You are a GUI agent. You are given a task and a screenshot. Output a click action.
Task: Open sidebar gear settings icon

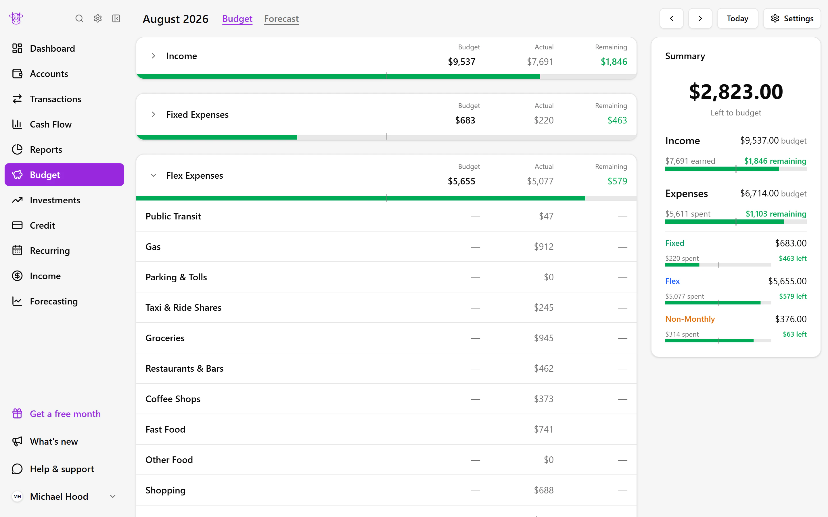pyautogui.click(x=98, y=18)
